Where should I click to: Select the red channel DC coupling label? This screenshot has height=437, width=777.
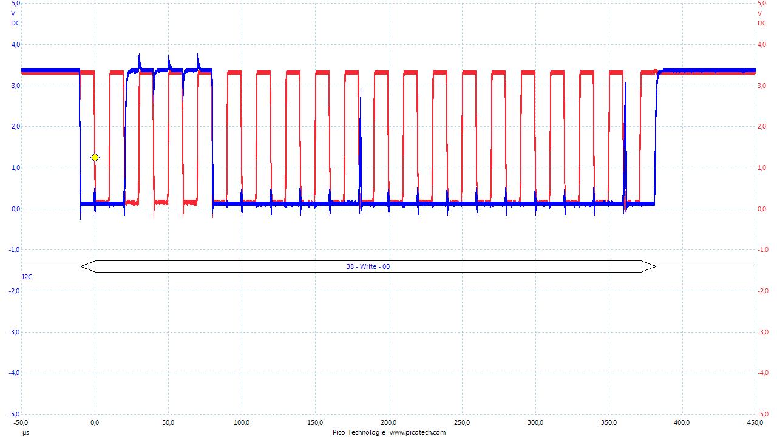click(x=762, y=23)
